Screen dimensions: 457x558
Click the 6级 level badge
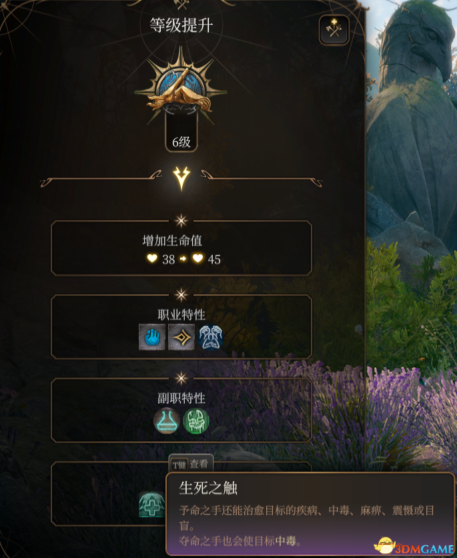(181, 142)
